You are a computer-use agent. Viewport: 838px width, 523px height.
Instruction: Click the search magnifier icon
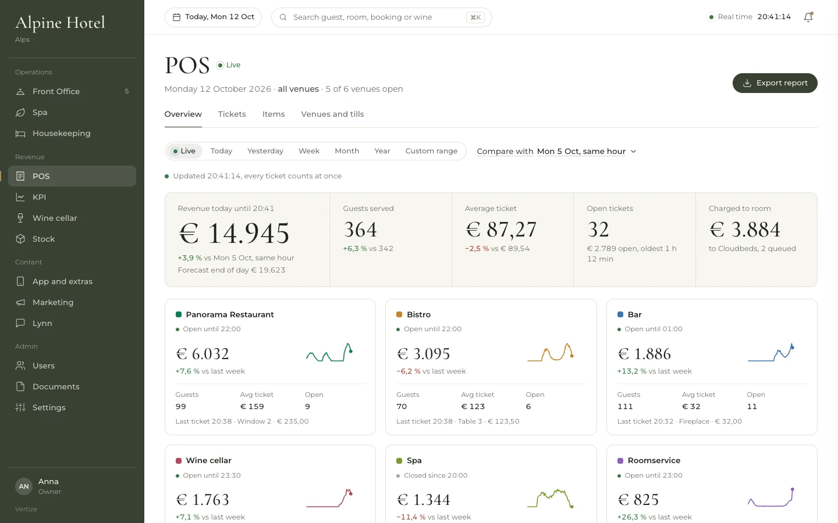(283, 17)
